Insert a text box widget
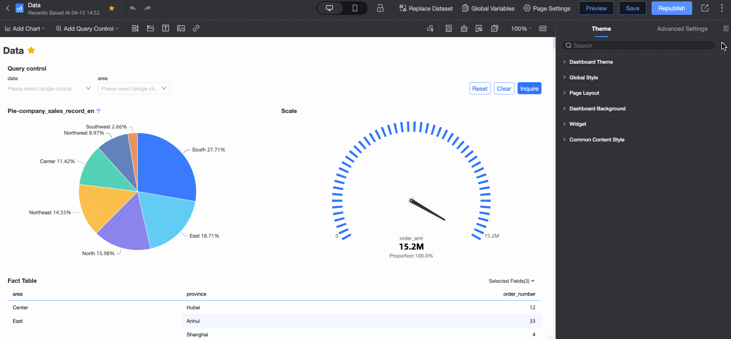 click(166, 29)
